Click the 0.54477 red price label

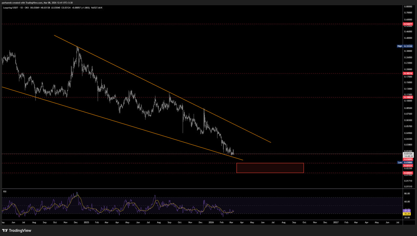408,24
